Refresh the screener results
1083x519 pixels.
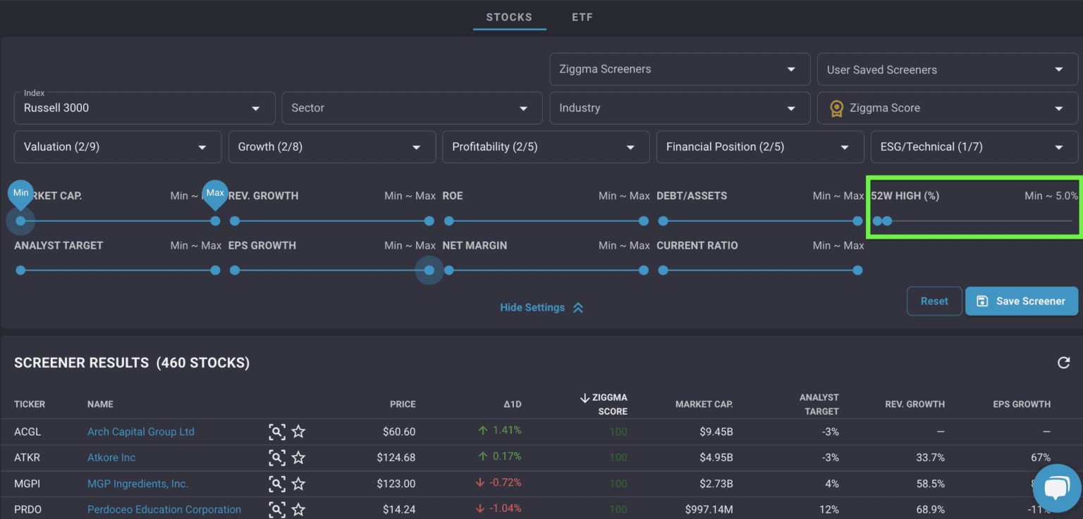coord(1064,362)
